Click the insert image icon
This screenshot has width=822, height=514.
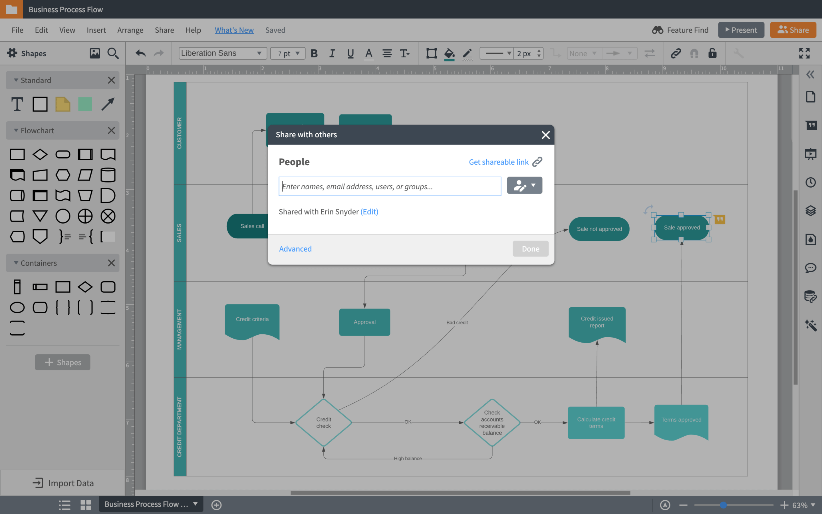95,53
